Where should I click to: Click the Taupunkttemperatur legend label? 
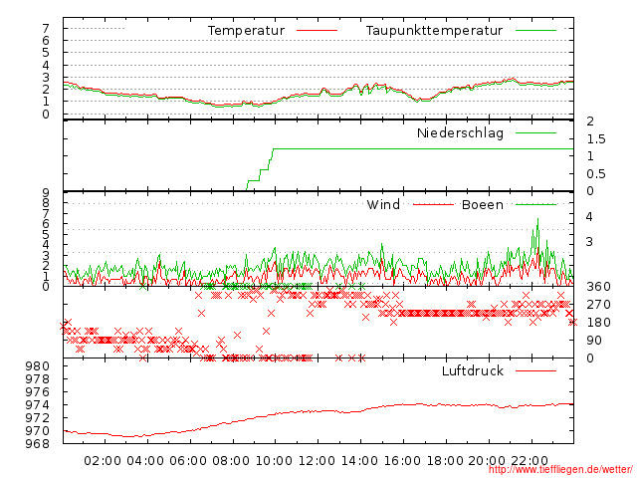(x=434, y=31)
